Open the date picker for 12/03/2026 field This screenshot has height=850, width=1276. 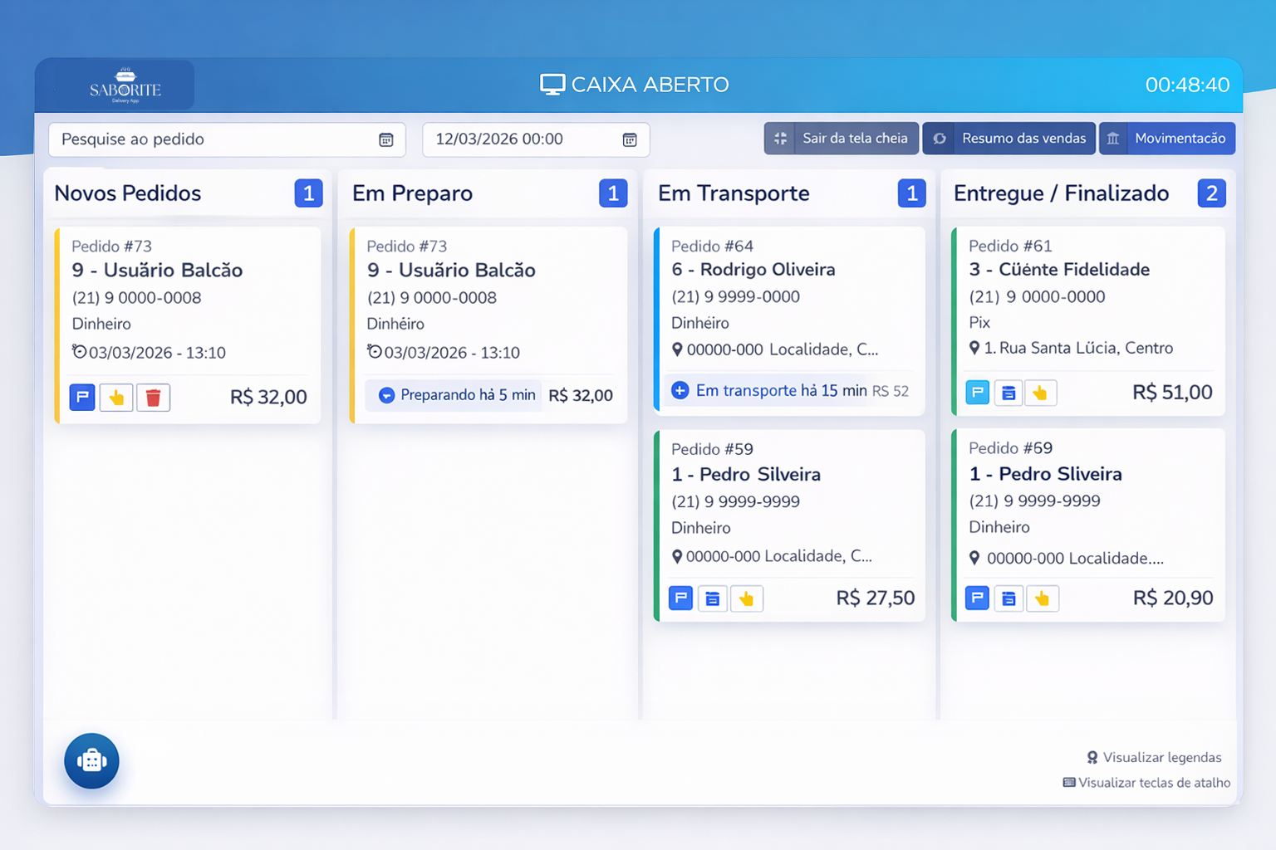(x=630, y=139)
